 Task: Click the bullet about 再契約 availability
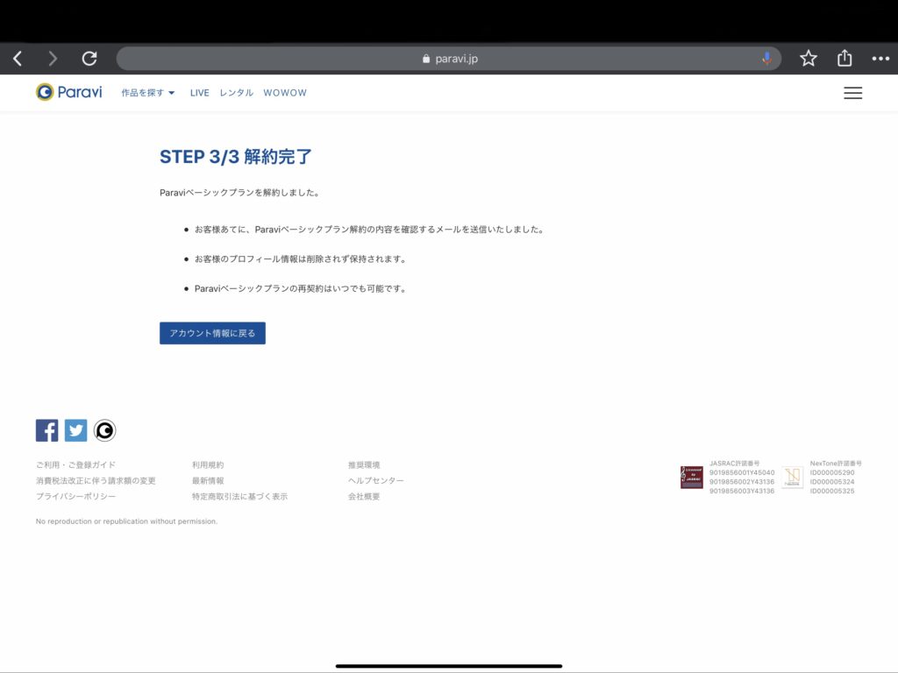[x=301, y=289]
